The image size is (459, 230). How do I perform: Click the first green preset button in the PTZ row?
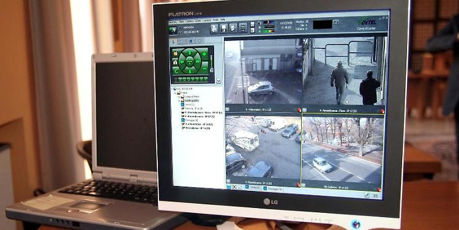tap(180, 80)
